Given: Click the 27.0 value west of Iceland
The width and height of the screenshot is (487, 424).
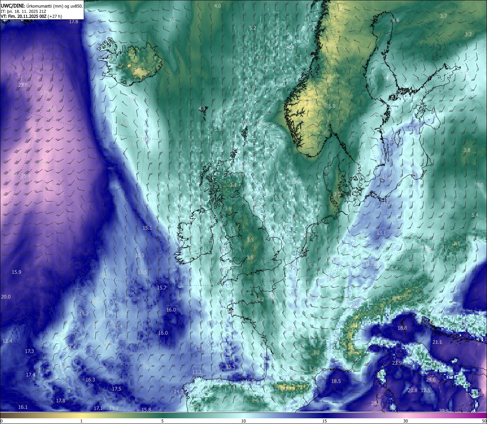Looking at the screenshot, I should click(x=23, y=85).
